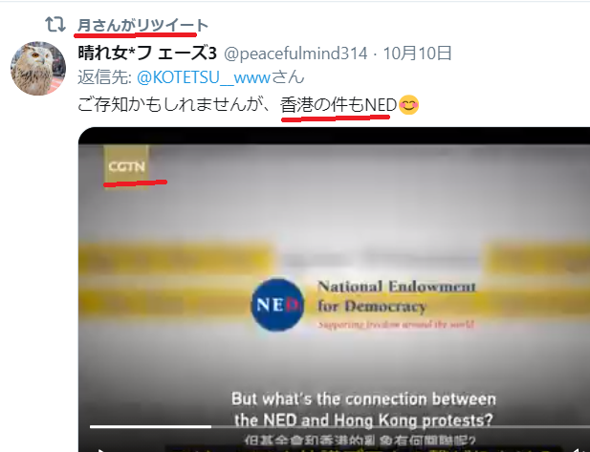Click the underlined 香港の件もNED phrase
The image size is (590, 452).
[339, 104]
